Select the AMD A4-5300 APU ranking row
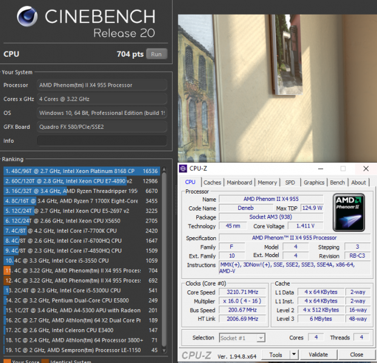Image resolution: width=377 pixels, height=363 pixels. 82,310
